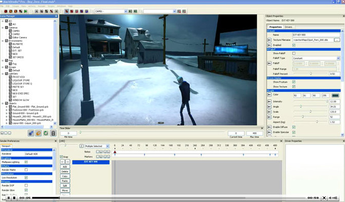The height and width of the screenshot is (202, 345).
Task: Click the driver icon beside Color
Action: coord(269,95)
